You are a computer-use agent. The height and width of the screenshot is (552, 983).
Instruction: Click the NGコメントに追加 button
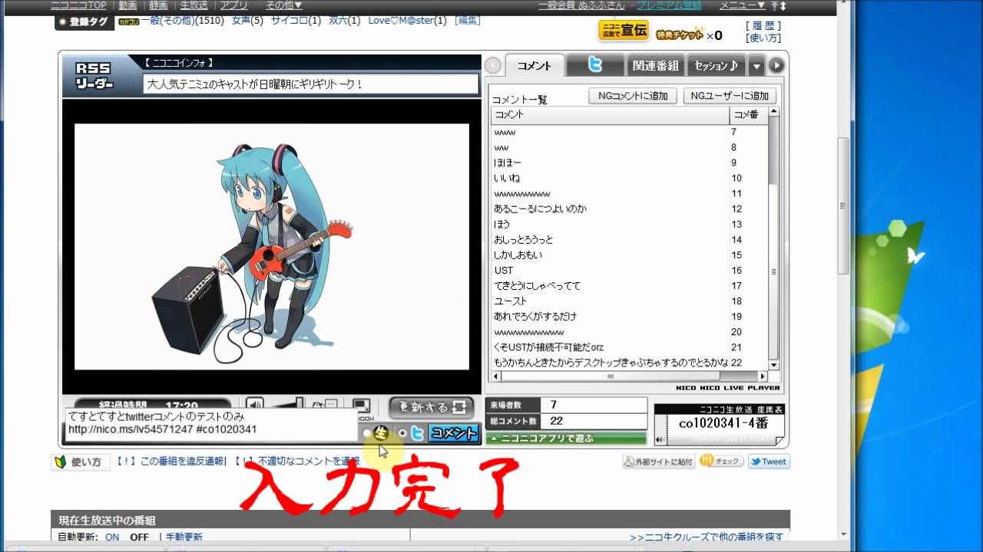[x=632, y=96]
